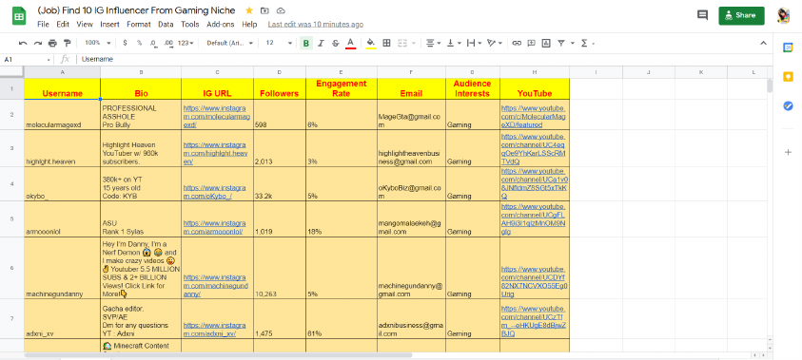
Task: Toggle Italic formatting
Action: coord(321,44)
